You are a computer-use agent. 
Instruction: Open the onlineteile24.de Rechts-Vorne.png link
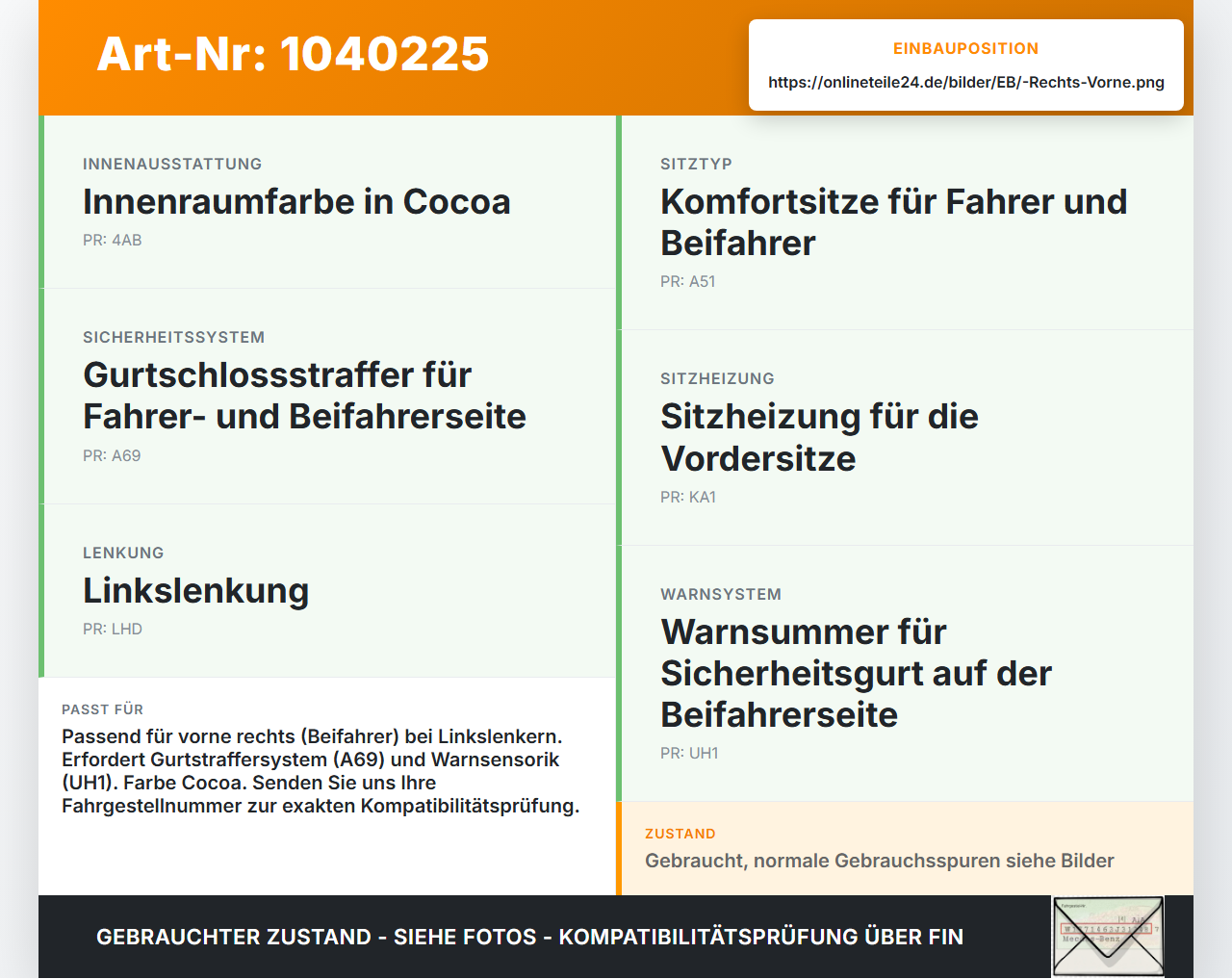tap(966, 82)
